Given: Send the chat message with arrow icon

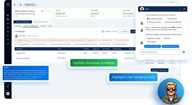Looking at the screenshot, I should (x=184, y=52).
